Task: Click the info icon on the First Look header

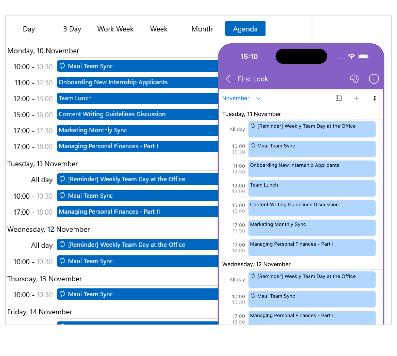Action: (x=374, y=79)
